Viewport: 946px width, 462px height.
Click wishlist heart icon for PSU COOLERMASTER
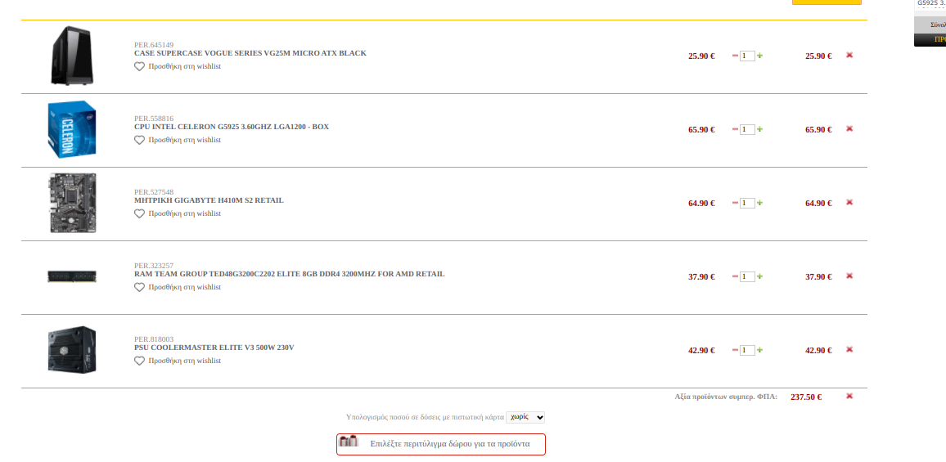point(139,361)
